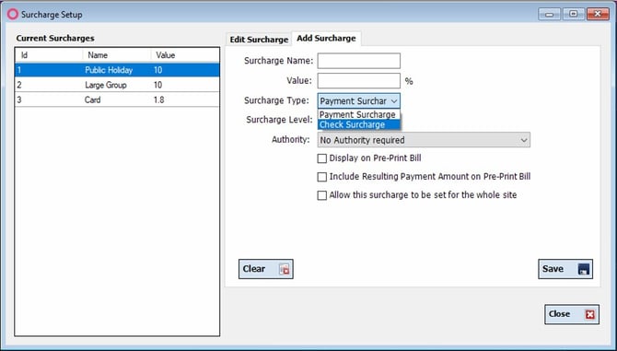Sort by the Value column header

185,55
